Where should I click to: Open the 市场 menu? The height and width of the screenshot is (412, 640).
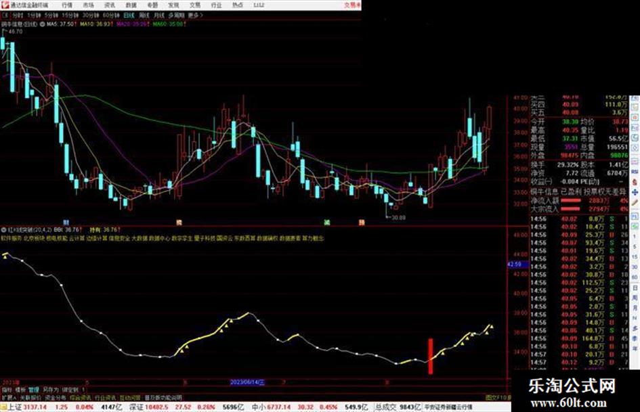[88, 5]
